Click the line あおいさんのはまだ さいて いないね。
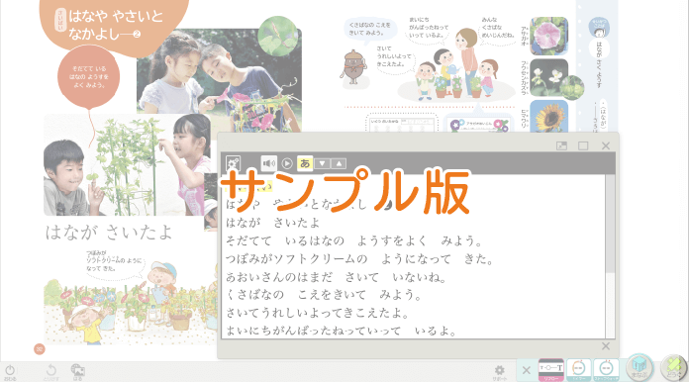This screenshot has width=689, height=382. coord(337,277)
